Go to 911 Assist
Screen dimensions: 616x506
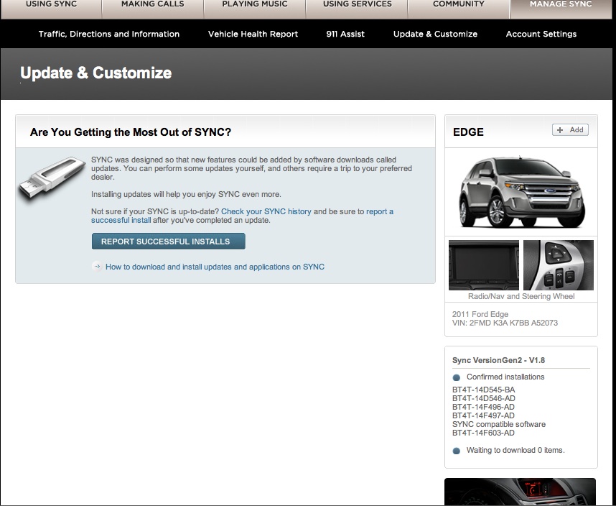[x=345, y=34]
